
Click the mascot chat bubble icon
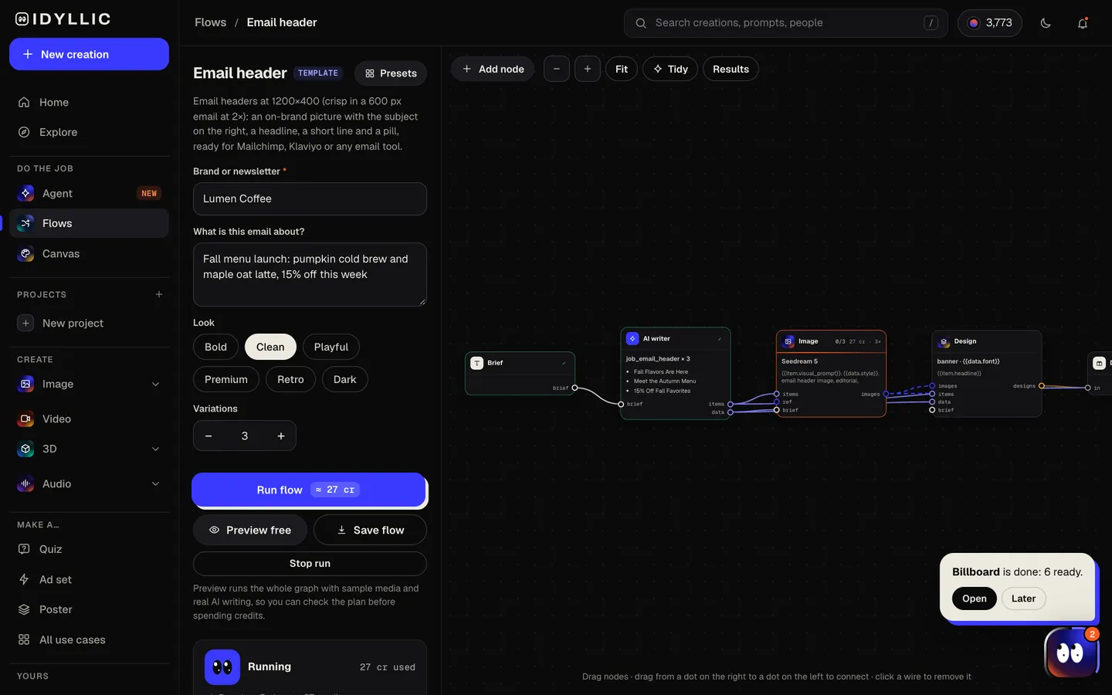click(x=1070, y=653)
